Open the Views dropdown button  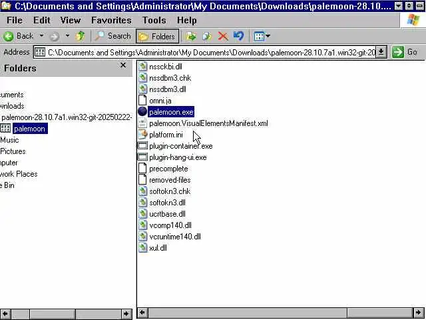(x=262, y=36)
